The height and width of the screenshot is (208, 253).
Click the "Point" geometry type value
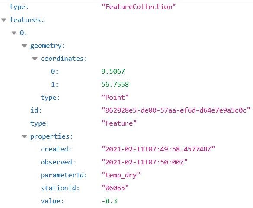pyautogui.click(x=115, y=98)
